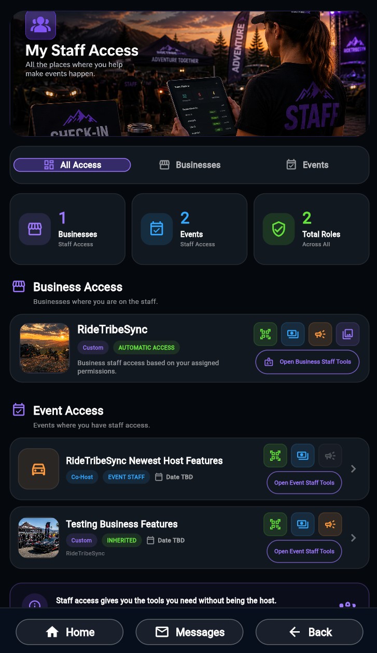Image resolution: width=377 pixels, height=653 pixels.
Task: Open QR scanner for Newest Host Features event
Action: pyautogui.click(x=275, y=456)
